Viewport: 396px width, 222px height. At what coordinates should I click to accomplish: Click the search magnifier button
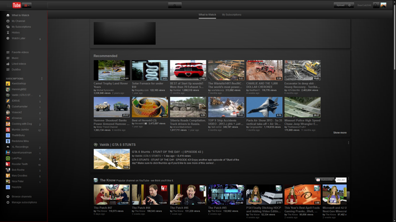(175, 5)
